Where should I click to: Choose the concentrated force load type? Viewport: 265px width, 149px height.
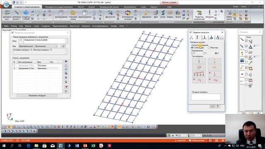point(199,61)
